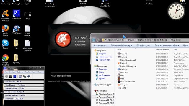Screen dimensions: 189x106
Task: Select the 'нрн' folder on desktop
Action: point(16,44)
